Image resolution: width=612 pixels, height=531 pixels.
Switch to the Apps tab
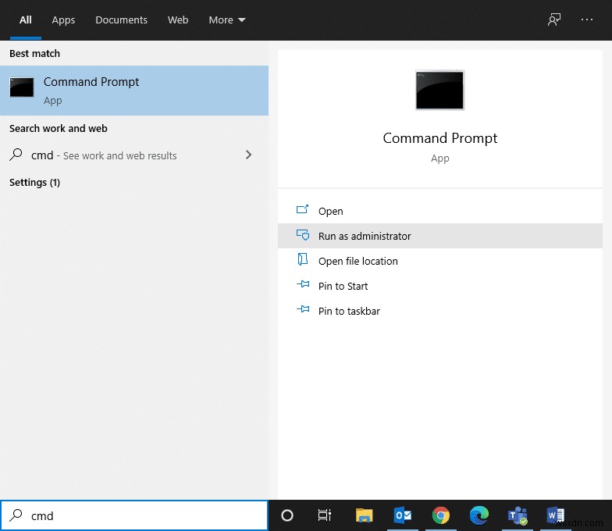[63, 20]
